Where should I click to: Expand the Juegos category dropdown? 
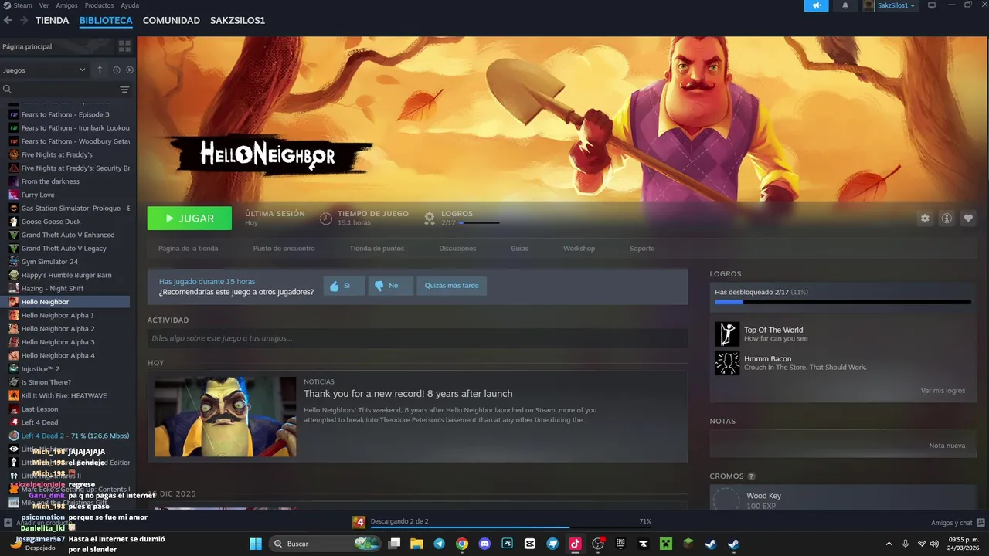click(44, 70)
